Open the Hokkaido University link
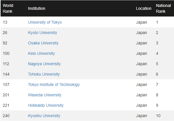Viewport: 174px width, 122px height. (x=46, y=105)
